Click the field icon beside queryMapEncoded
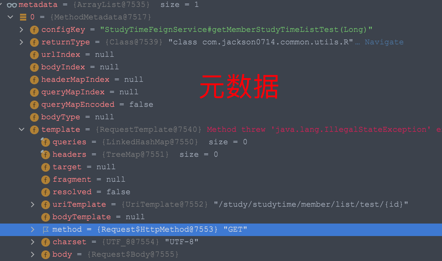 [34, 105]
